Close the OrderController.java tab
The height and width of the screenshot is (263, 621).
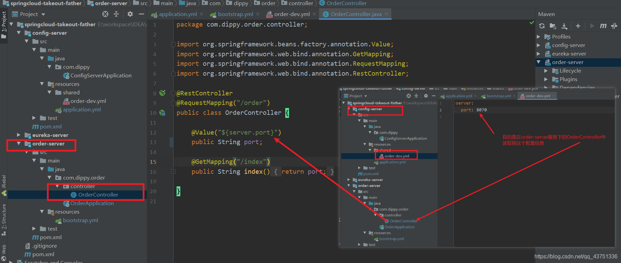point(387,14)
